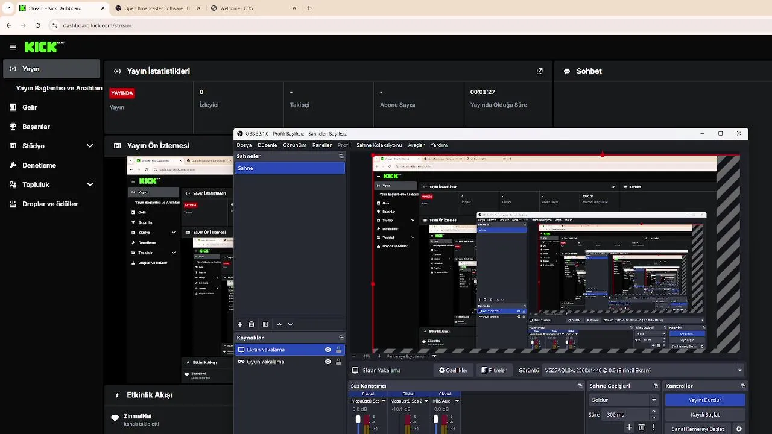The width and height of the screenshot is (772, 434).
Task: Click the Yayını Durdur button
Action: [705, 400]
